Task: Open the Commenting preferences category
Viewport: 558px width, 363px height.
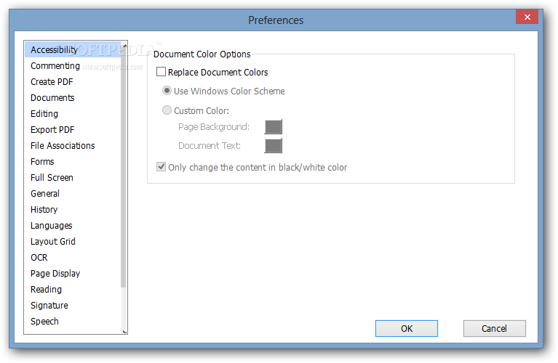Action: click(x=55, y=66)
